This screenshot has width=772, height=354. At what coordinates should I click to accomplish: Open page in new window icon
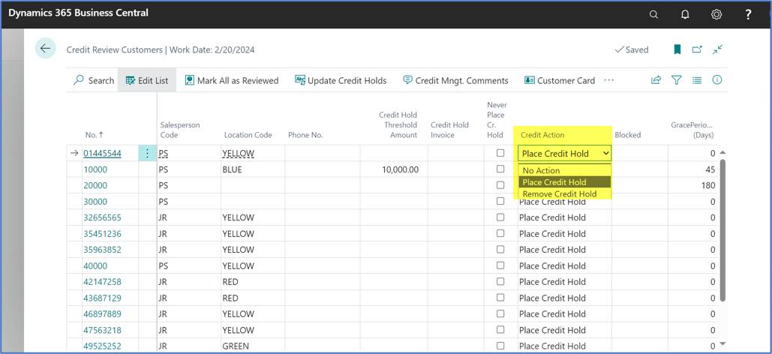(697, 49)
